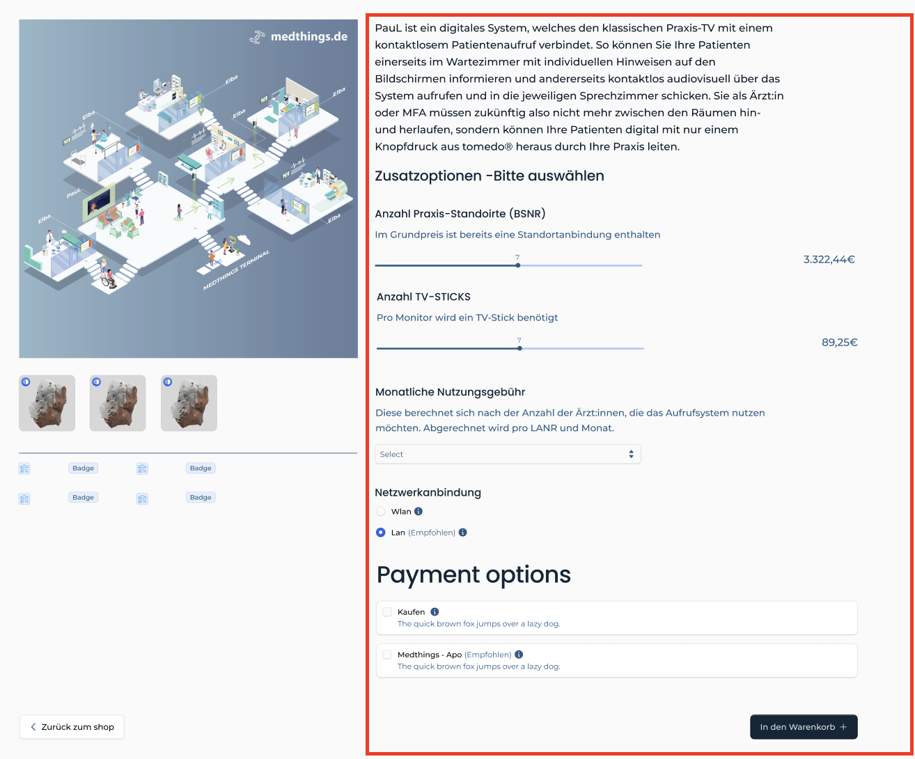Image resolution: width=915 pixels, height=759 pixels.
Task: Click the Anzahl Praxis-Standorte slider handle
Action: click(x=517, y=265)
